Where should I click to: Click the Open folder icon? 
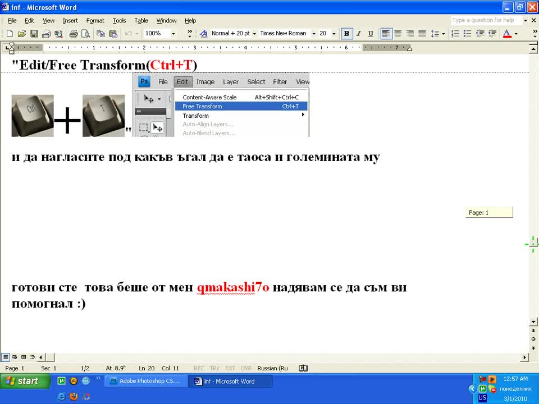pos(22,34)
